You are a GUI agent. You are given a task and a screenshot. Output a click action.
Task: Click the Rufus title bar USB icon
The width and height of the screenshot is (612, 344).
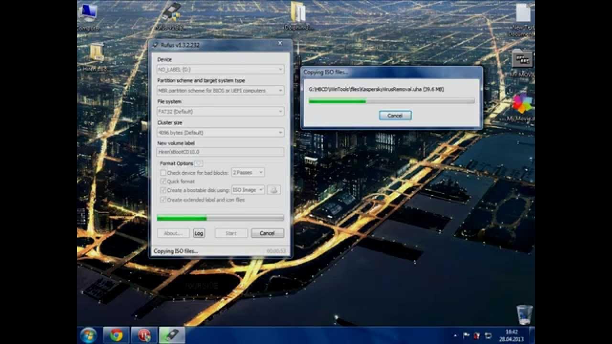pyautogui.click(x=155, y=45)
